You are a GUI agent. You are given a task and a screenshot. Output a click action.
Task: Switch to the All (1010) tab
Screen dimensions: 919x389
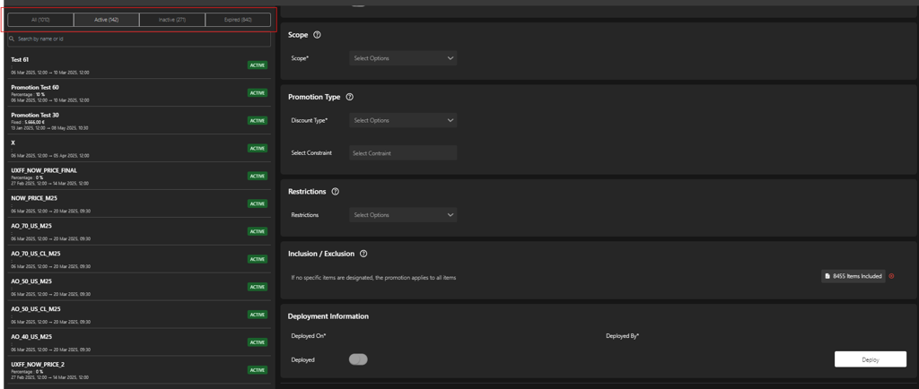(40, 20)
